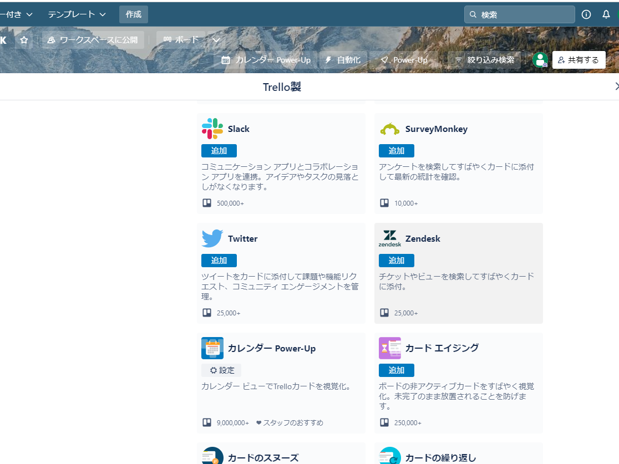
Task: Click the board count icon under Twitter
Action: (207, 313)
